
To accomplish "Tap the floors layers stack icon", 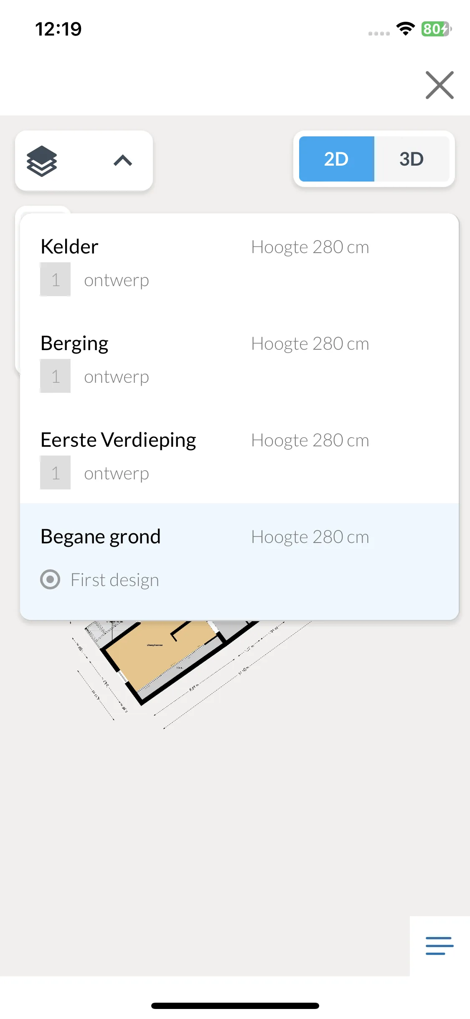I will (x=42, y=161).
